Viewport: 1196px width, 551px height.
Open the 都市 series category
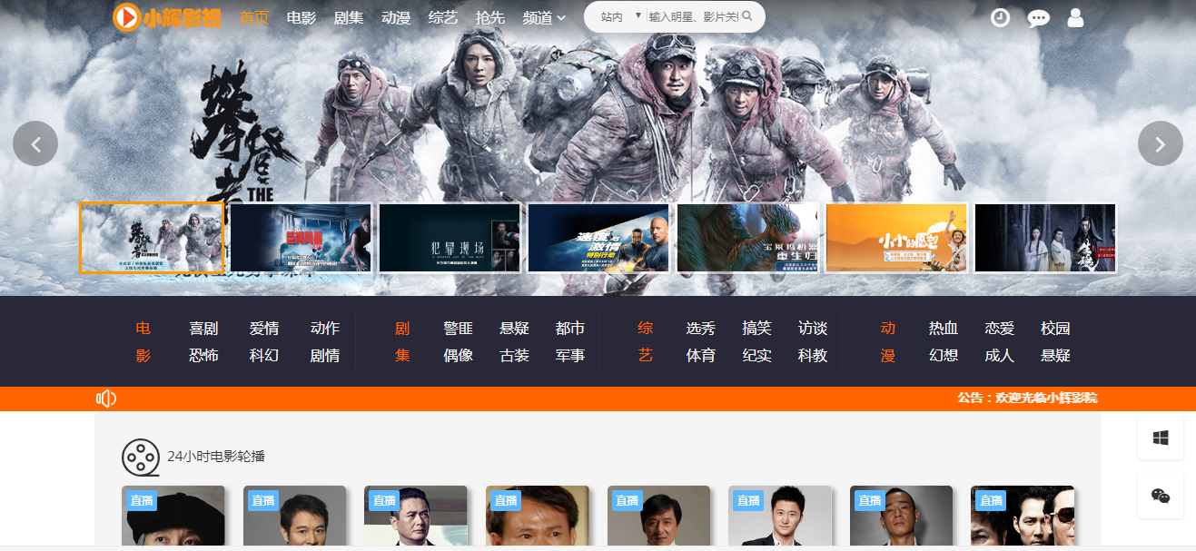[x=570, y=329]
